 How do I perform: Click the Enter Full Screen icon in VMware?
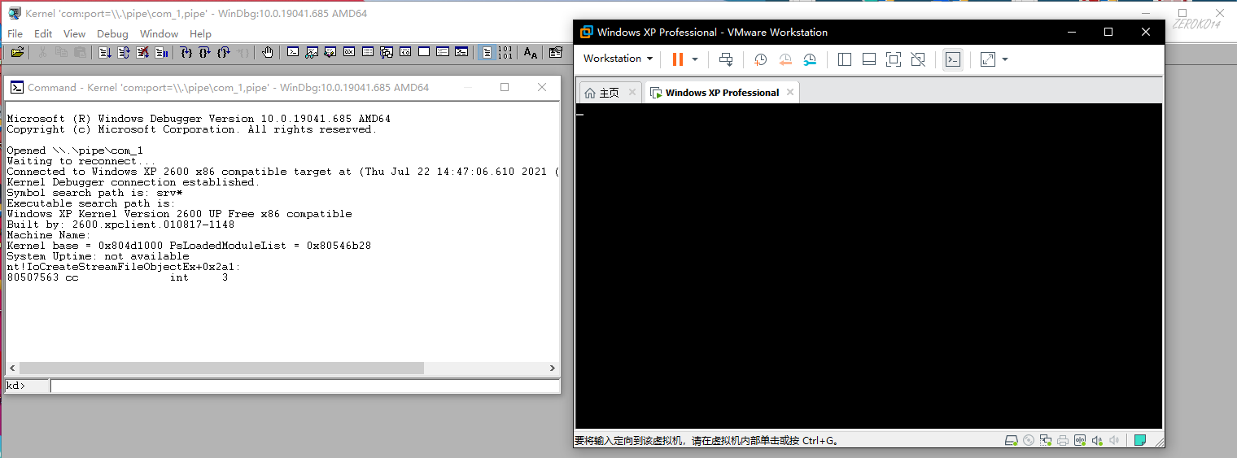point(894,59)
